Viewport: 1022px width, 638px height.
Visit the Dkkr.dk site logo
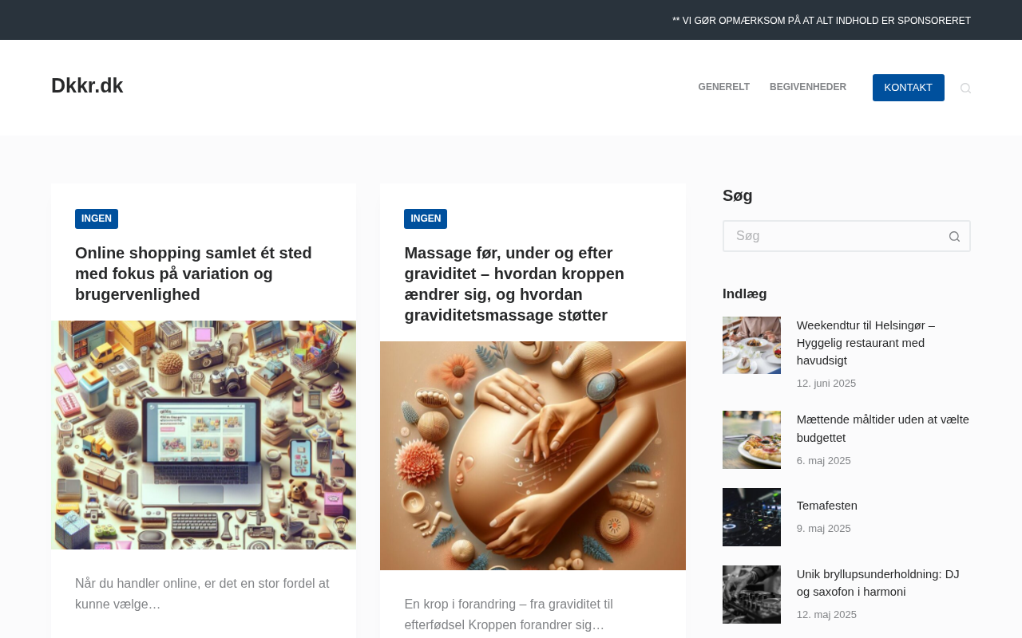pos(87,85)
